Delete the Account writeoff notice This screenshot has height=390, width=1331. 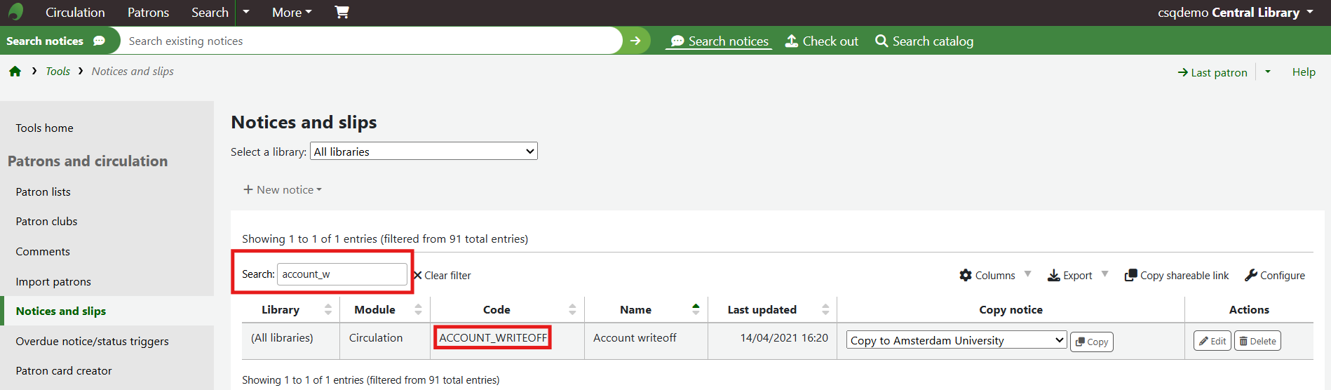tap(1257, 341)
